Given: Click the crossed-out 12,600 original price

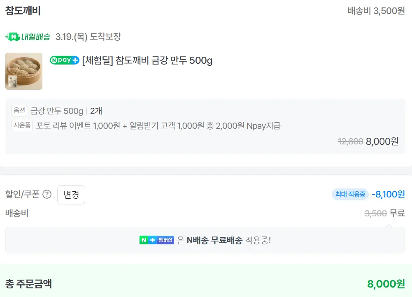Looking at the screenshot, I should tap(350, 142).
